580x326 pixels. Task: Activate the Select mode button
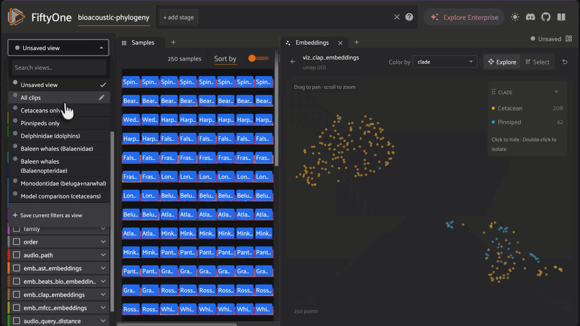(x=537, y=62)
